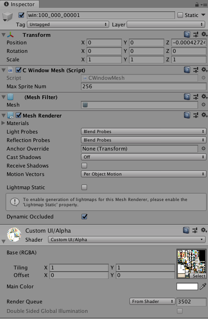The height and width of the screenshot is (319, 208).
Task: Open the Inspector panel options menu
Action: 204,4
